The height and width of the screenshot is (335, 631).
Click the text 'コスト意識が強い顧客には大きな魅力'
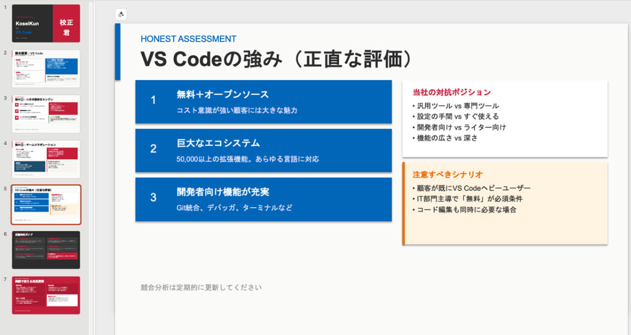(237, 110)
